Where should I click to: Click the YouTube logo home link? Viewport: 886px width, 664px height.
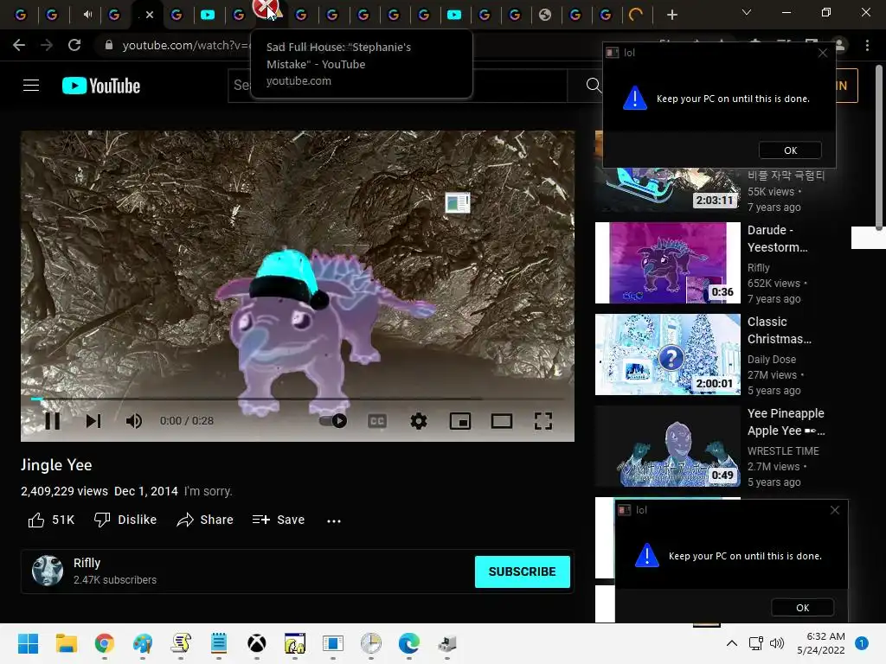[101, 86]
